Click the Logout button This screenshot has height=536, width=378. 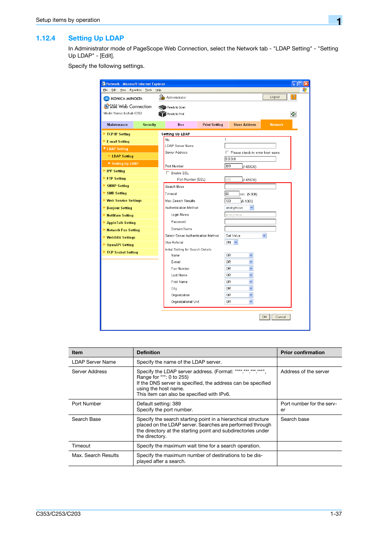(x=275, y=97)
